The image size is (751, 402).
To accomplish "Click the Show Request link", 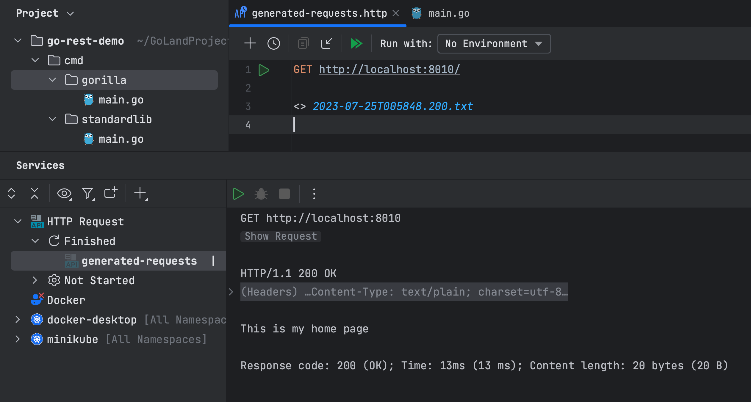I will coord(281,236).
